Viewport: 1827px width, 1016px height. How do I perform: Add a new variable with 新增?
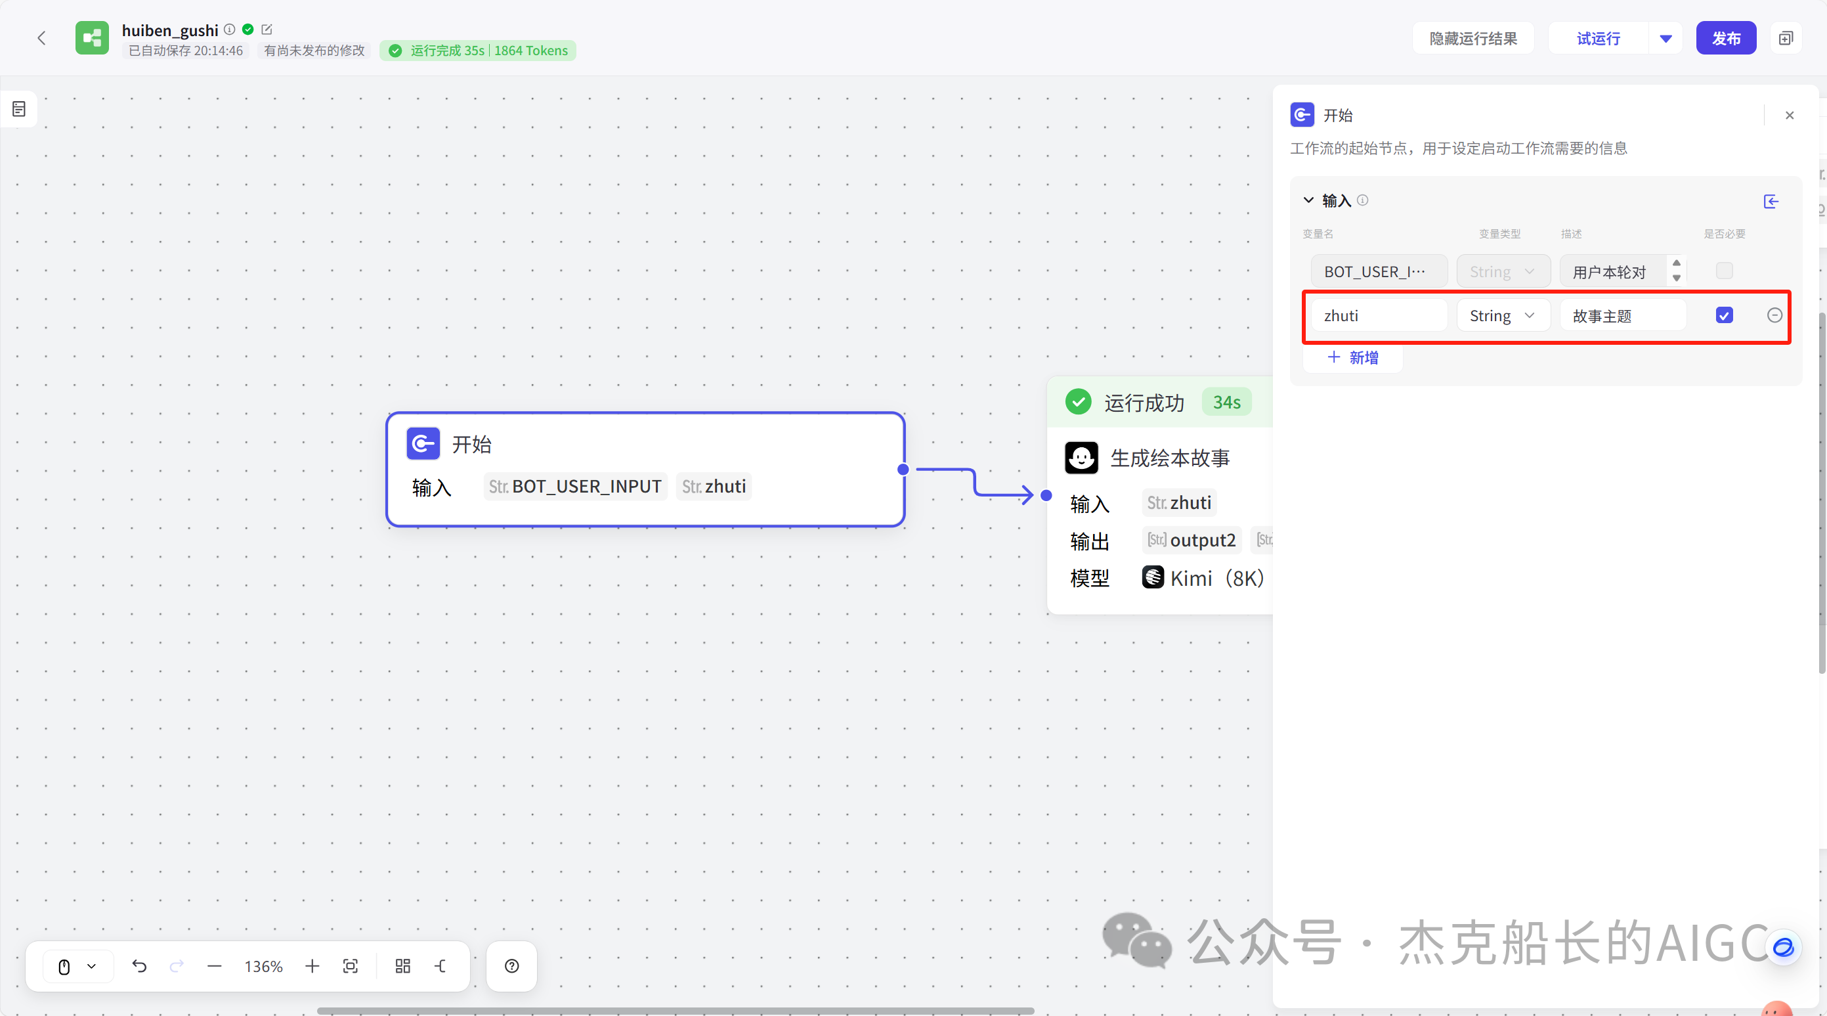pyautogui.click(x=1352, y=357)
